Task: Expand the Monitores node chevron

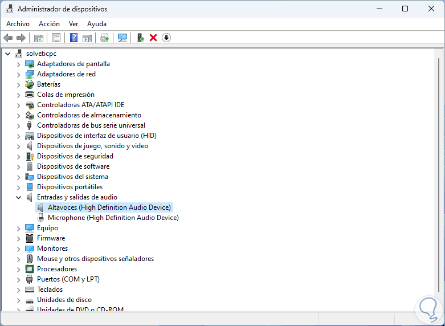Action: [x=18, y=248]
